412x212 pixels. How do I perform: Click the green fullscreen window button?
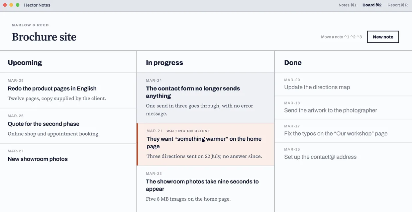(18, 5)
